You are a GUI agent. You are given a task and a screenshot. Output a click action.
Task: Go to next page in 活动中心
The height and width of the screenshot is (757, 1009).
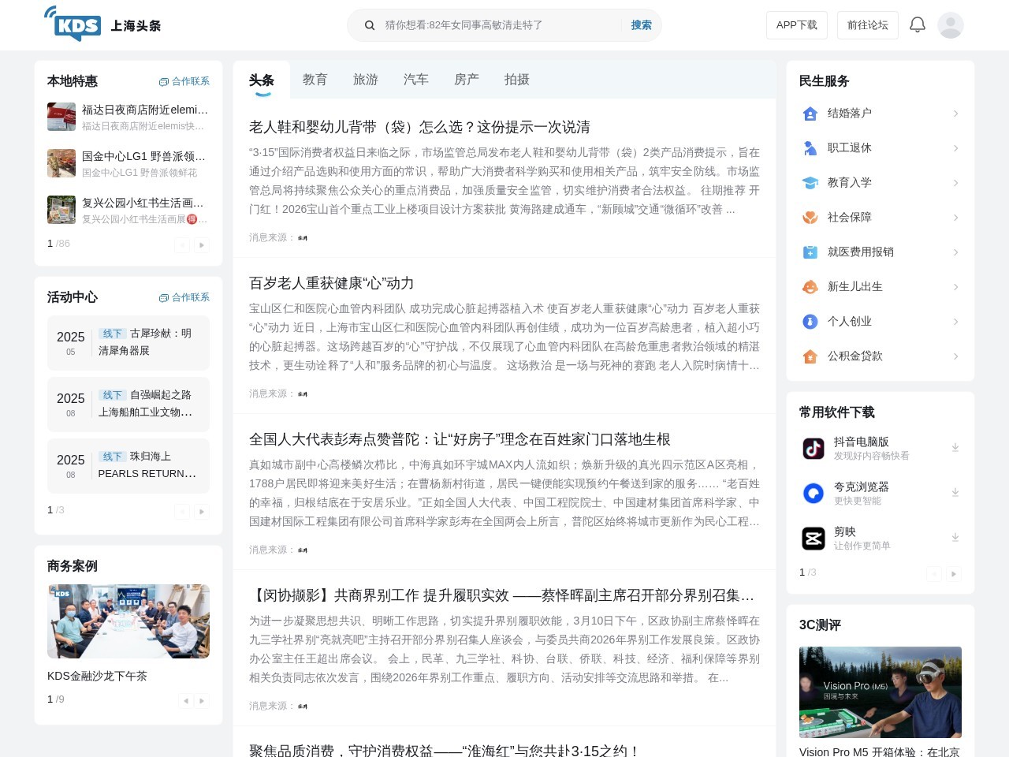click(202, 512)
